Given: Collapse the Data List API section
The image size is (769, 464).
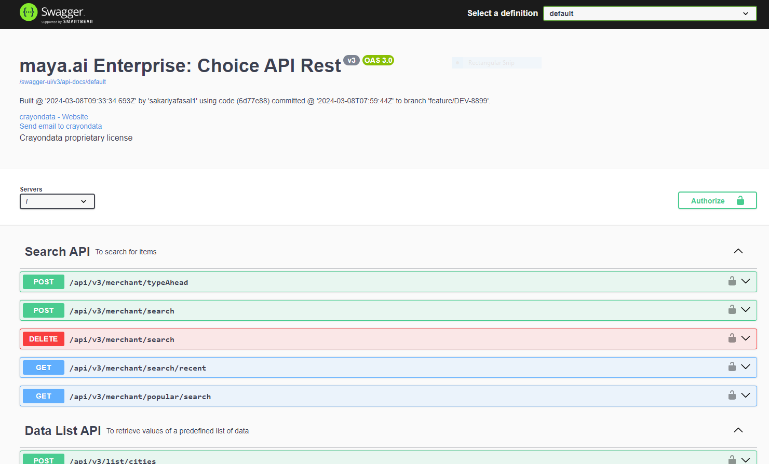Looking at the screenshot, I should (738, 430).
